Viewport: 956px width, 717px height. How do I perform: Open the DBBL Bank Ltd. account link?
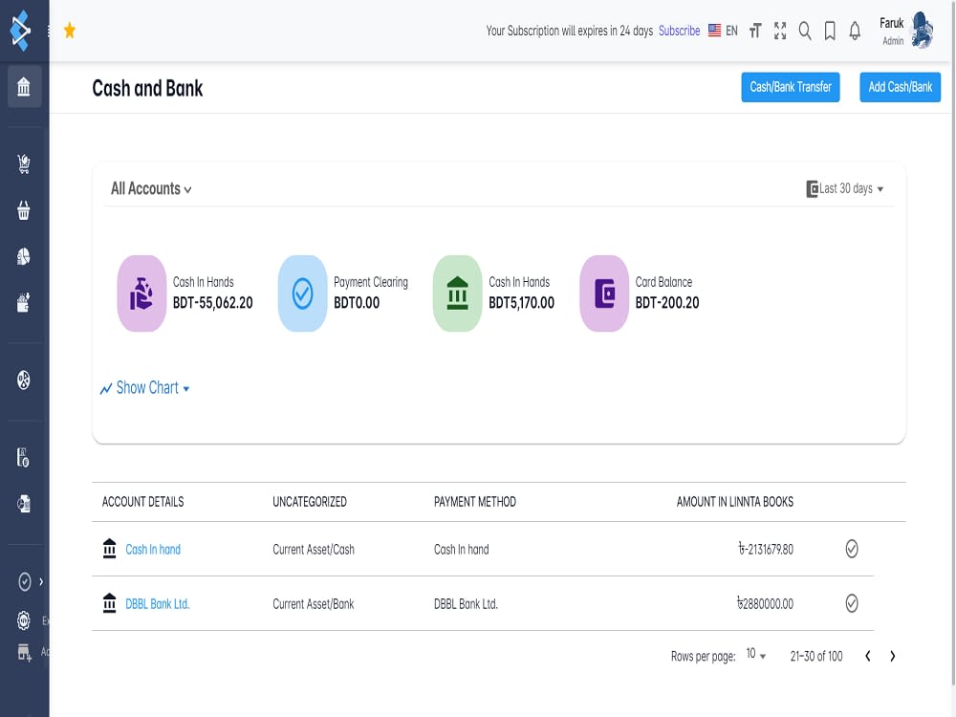click(158, 604)
